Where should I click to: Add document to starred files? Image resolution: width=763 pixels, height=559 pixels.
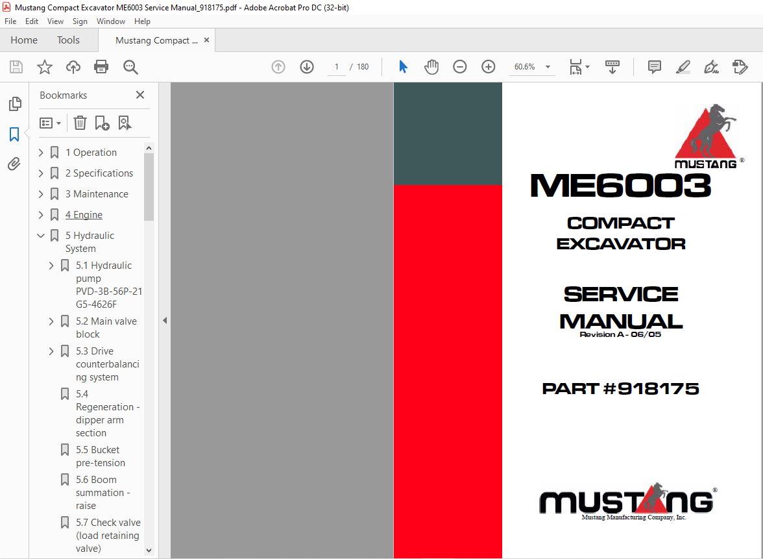[x=45, y=67]
